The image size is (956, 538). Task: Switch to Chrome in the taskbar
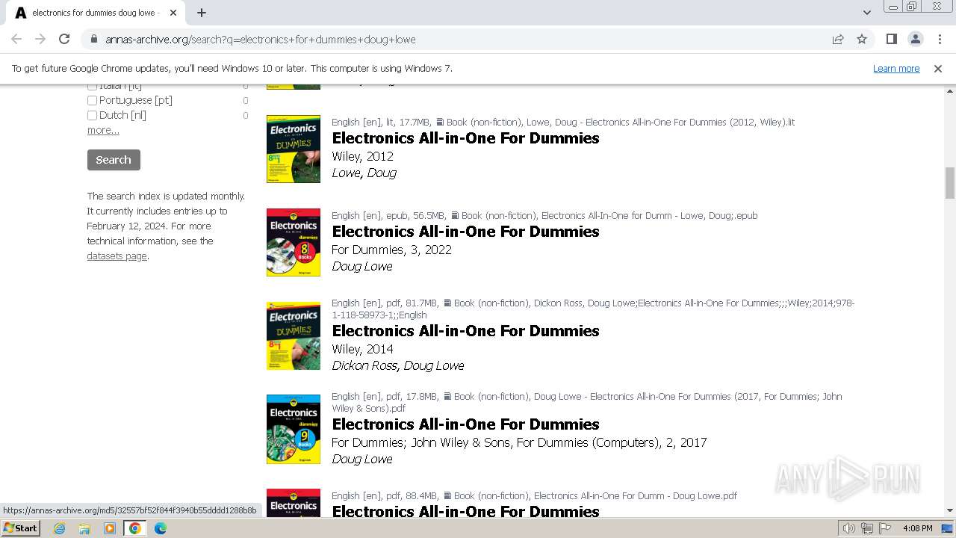pyautogui.click(x=135, y=528)
